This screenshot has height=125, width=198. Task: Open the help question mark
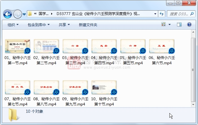click(x=189, y=24)
